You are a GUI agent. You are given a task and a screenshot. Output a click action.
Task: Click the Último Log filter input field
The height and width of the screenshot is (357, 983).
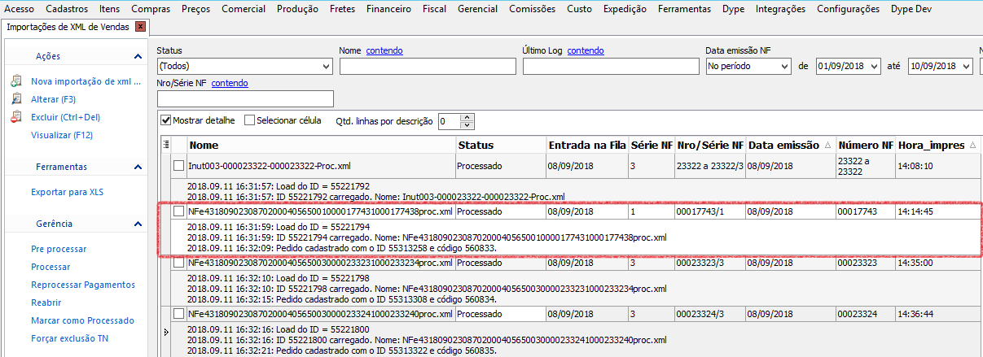tap(611, 66)
